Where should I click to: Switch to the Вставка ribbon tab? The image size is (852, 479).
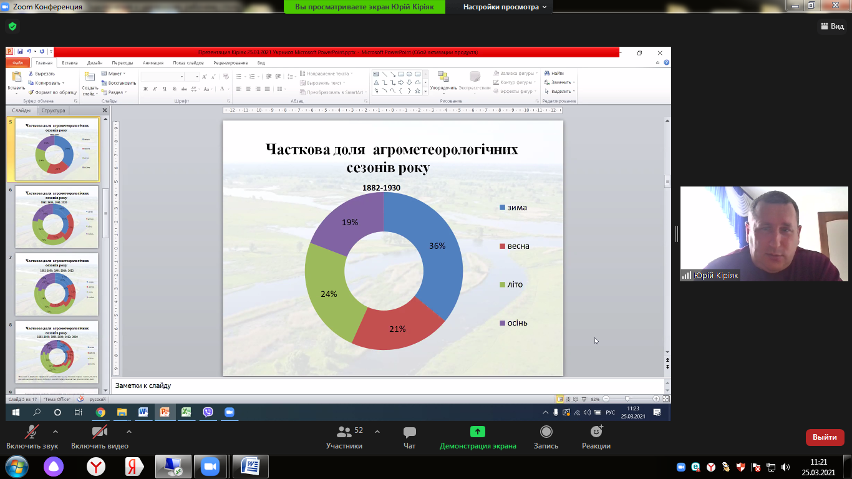[x=70, y=63]
